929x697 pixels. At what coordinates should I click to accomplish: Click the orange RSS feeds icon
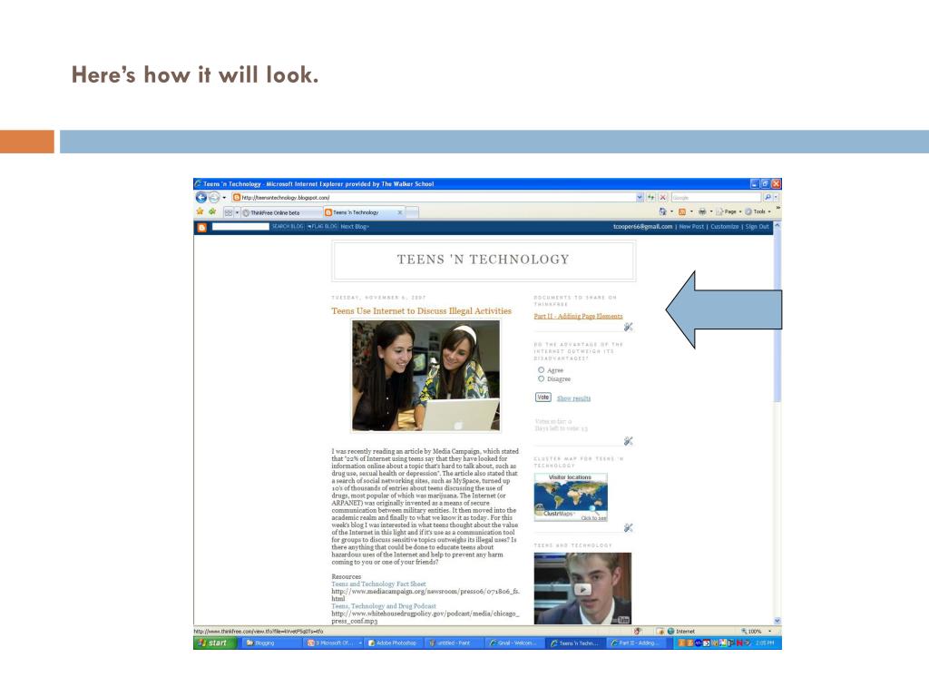pos(682,211)
